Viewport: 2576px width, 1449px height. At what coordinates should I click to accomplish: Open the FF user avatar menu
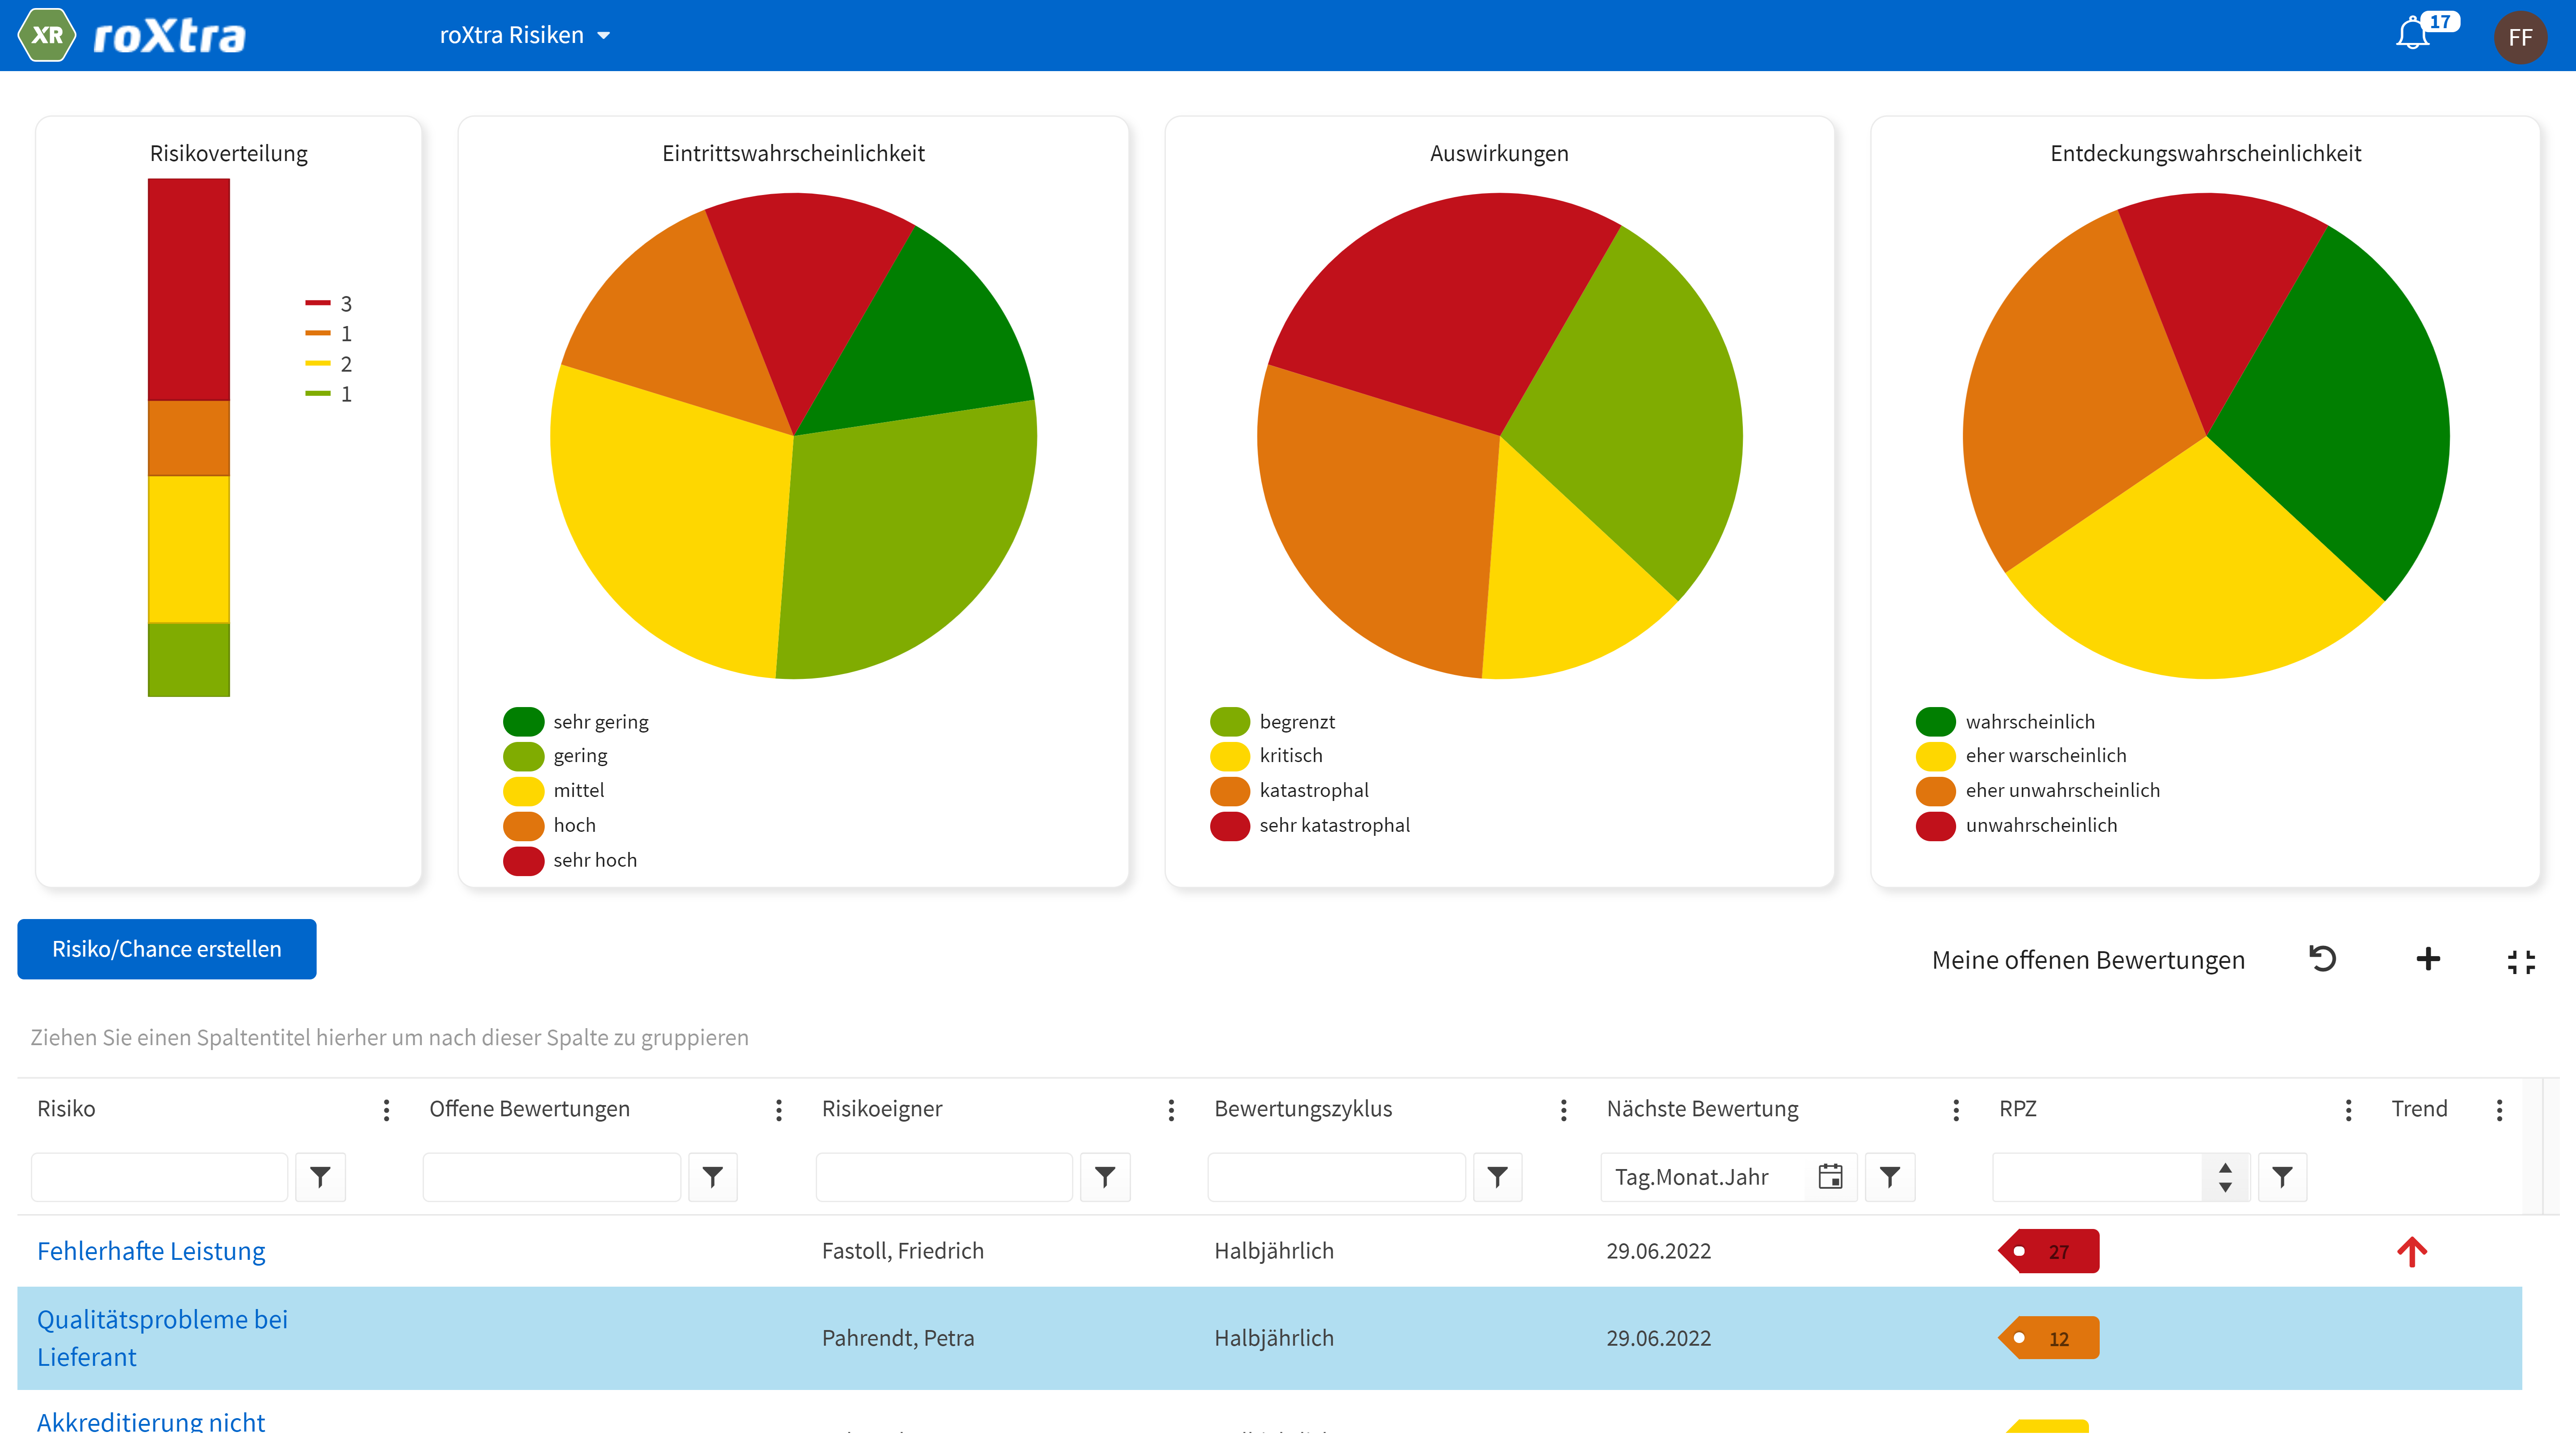click(x=2520, y=37)
